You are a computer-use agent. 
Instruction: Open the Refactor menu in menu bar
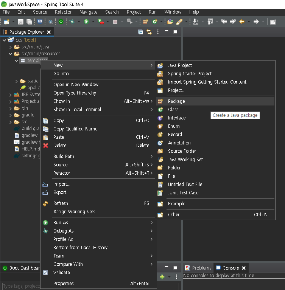click(63, 12)
